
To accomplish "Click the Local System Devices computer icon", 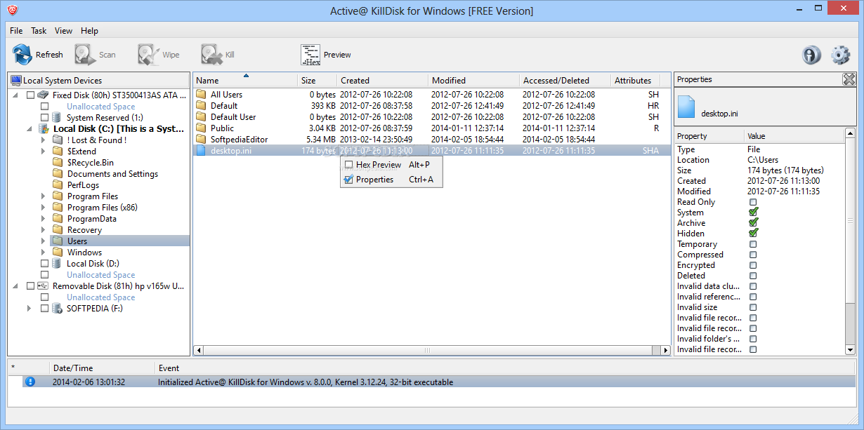I will [16, 80].
